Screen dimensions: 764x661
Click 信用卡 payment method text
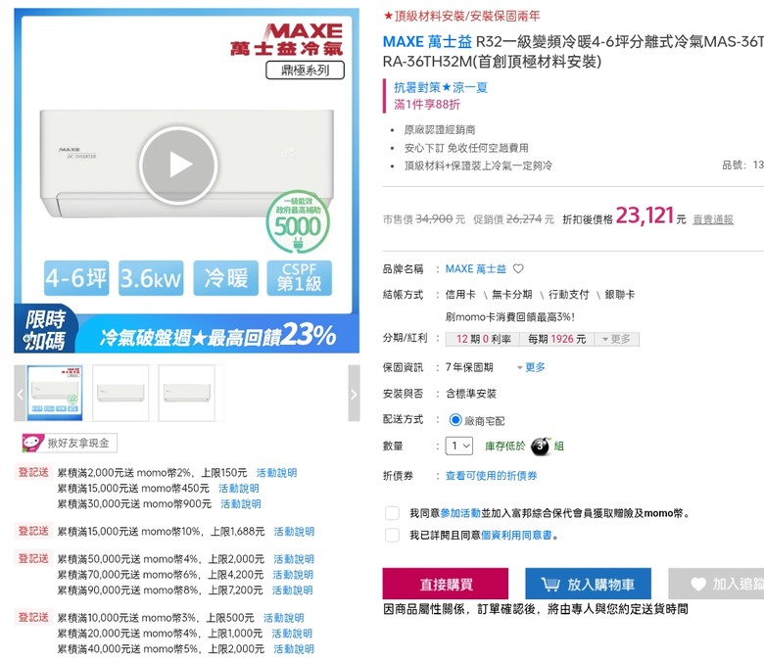click(460, 294)
